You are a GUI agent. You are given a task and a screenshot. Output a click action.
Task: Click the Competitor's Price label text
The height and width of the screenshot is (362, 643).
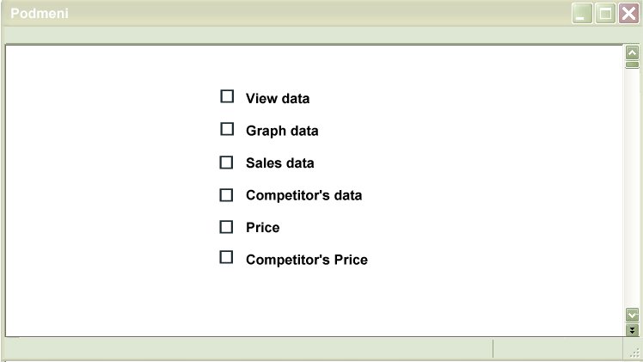pos(306,260)
